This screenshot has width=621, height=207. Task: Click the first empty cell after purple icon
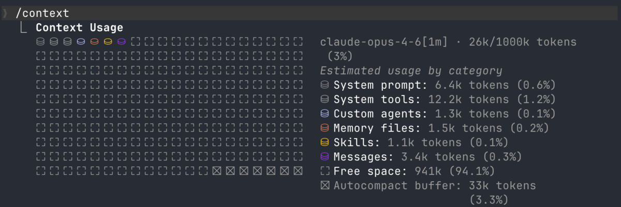[135, 41]
